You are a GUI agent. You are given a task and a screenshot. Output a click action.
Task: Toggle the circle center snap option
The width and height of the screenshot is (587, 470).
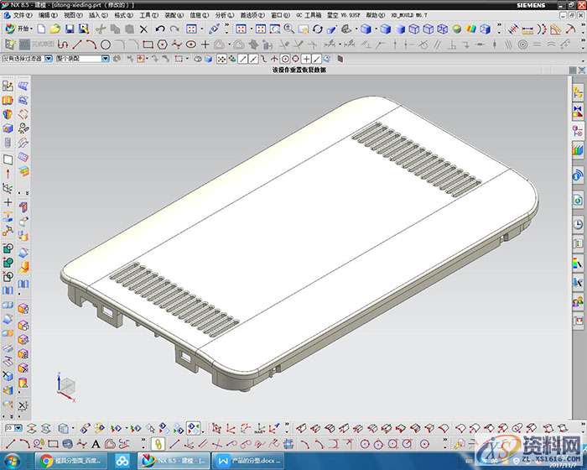(285, 59)
